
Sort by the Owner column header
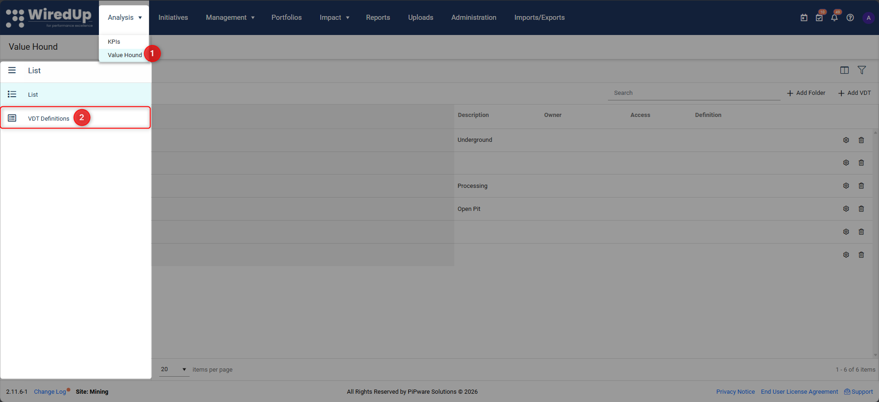coord(553,115)
